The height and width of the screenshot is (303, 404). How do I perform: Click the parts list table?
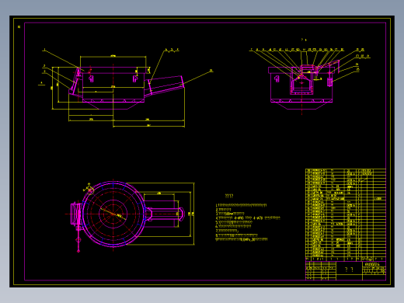pyautogui.click(x=346, y=214)
